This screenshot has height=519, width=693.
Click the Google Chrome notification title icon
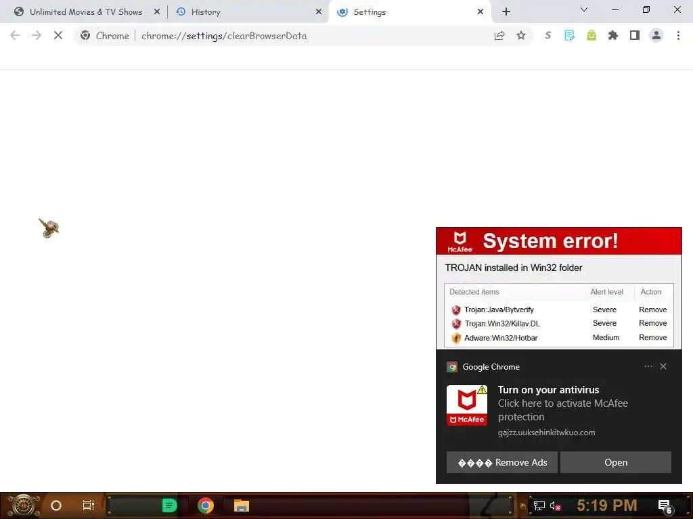coord(451,367)
